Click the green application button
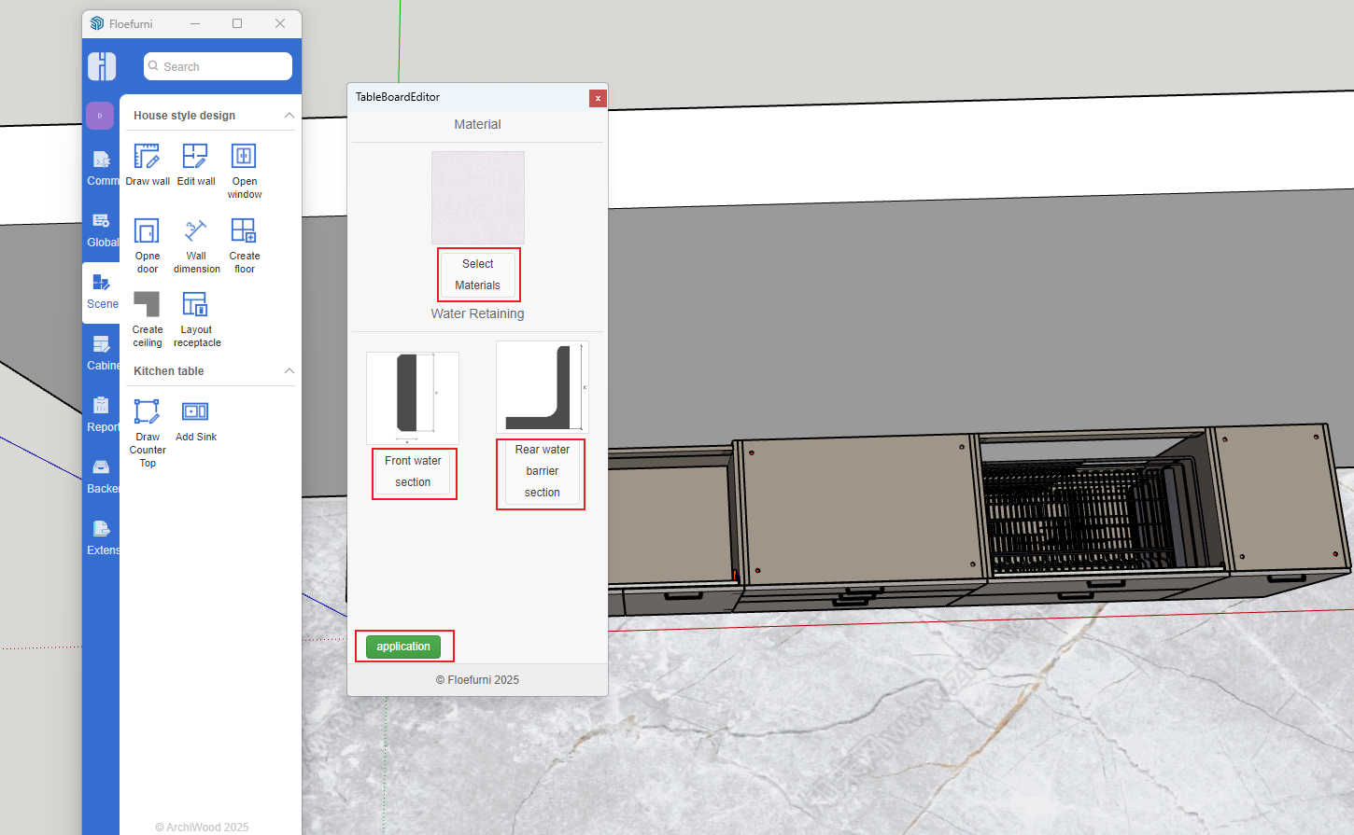Image resolution: width=1354 pixels, height=835 pixels. pos(403,647)
